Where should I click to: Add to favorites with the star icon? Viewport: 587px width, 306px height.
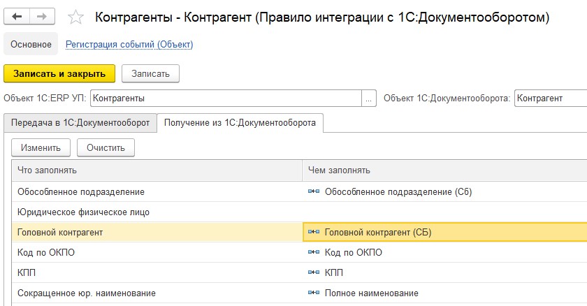75,17
